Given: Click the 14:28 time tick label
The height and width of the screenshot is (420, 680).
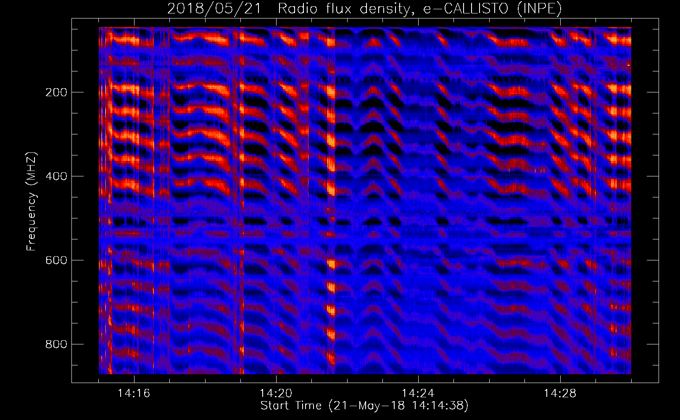Looking at the screenshot, I should tap(560, 394).
